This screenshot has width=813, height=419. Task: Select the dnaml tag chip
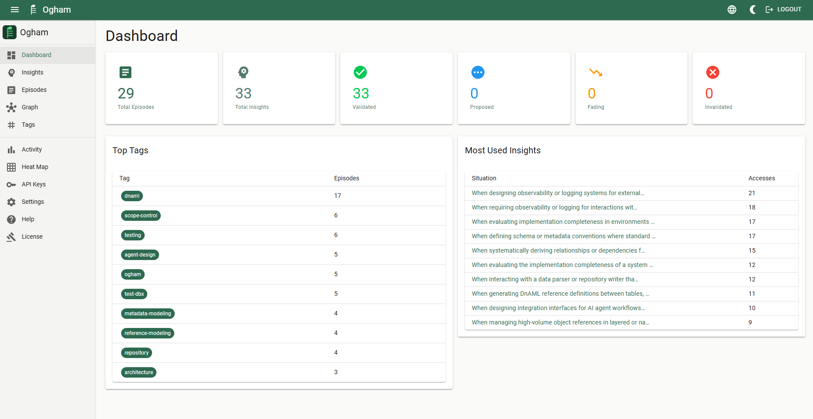click(x=132, y=196)
